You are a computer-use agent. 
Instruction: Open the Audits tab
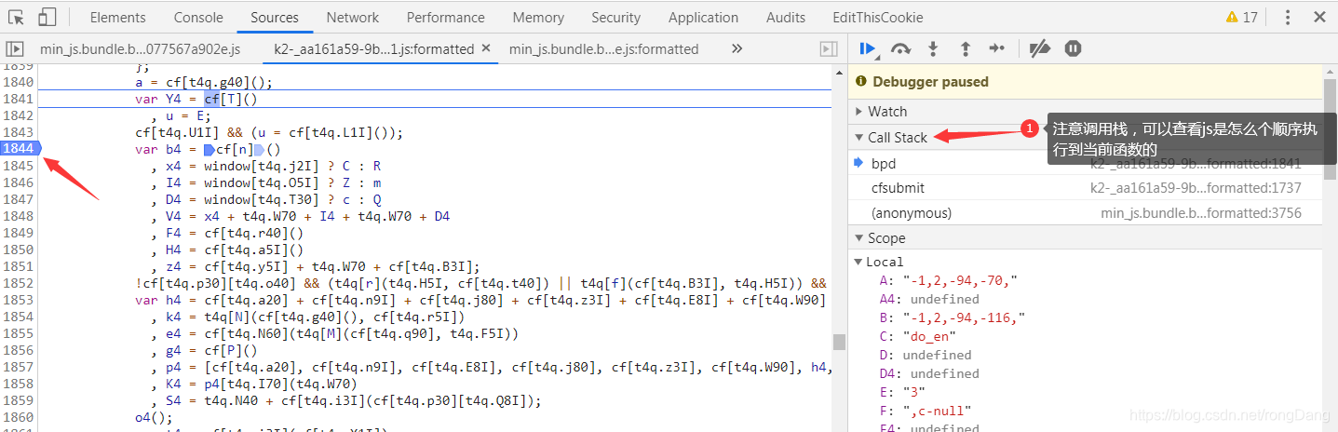[x=786, y=17]
